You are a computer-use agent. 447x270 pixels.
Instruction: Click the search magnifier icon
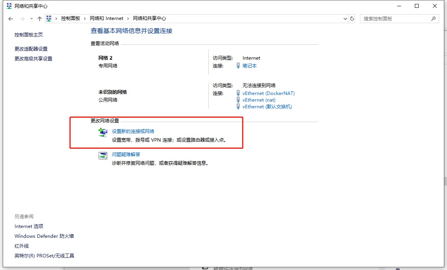tap(433, 18)
